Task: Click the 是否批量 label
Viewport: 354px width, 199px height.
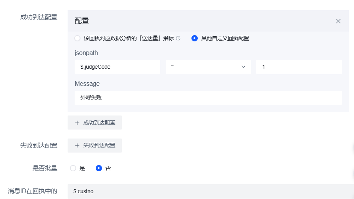Action: tap(45, 168)
